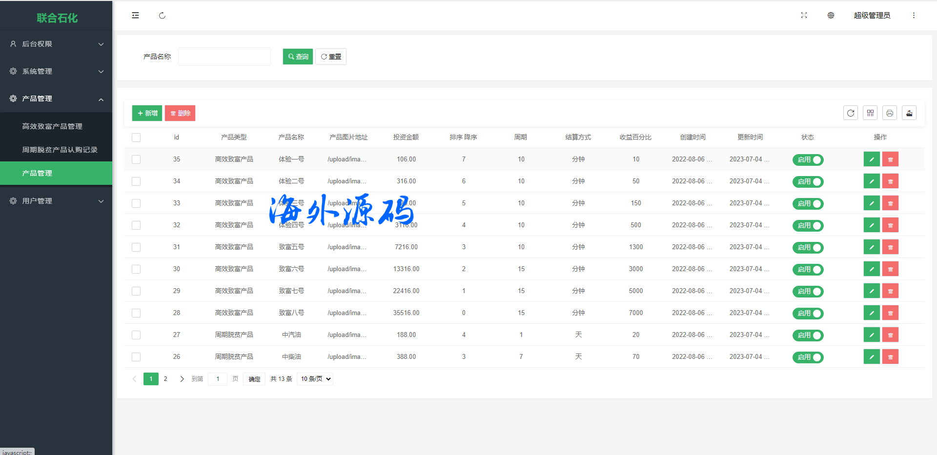This screenshot has height=455, width=937.
Task: Click the table refresh icon in toolbar
Action: [850, 113]
